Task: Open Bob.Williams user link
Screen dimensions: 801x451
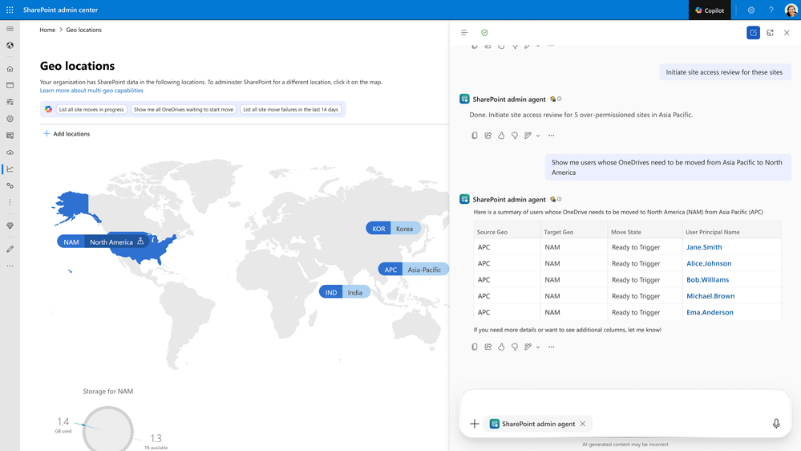Action: [x=707, y=280]
